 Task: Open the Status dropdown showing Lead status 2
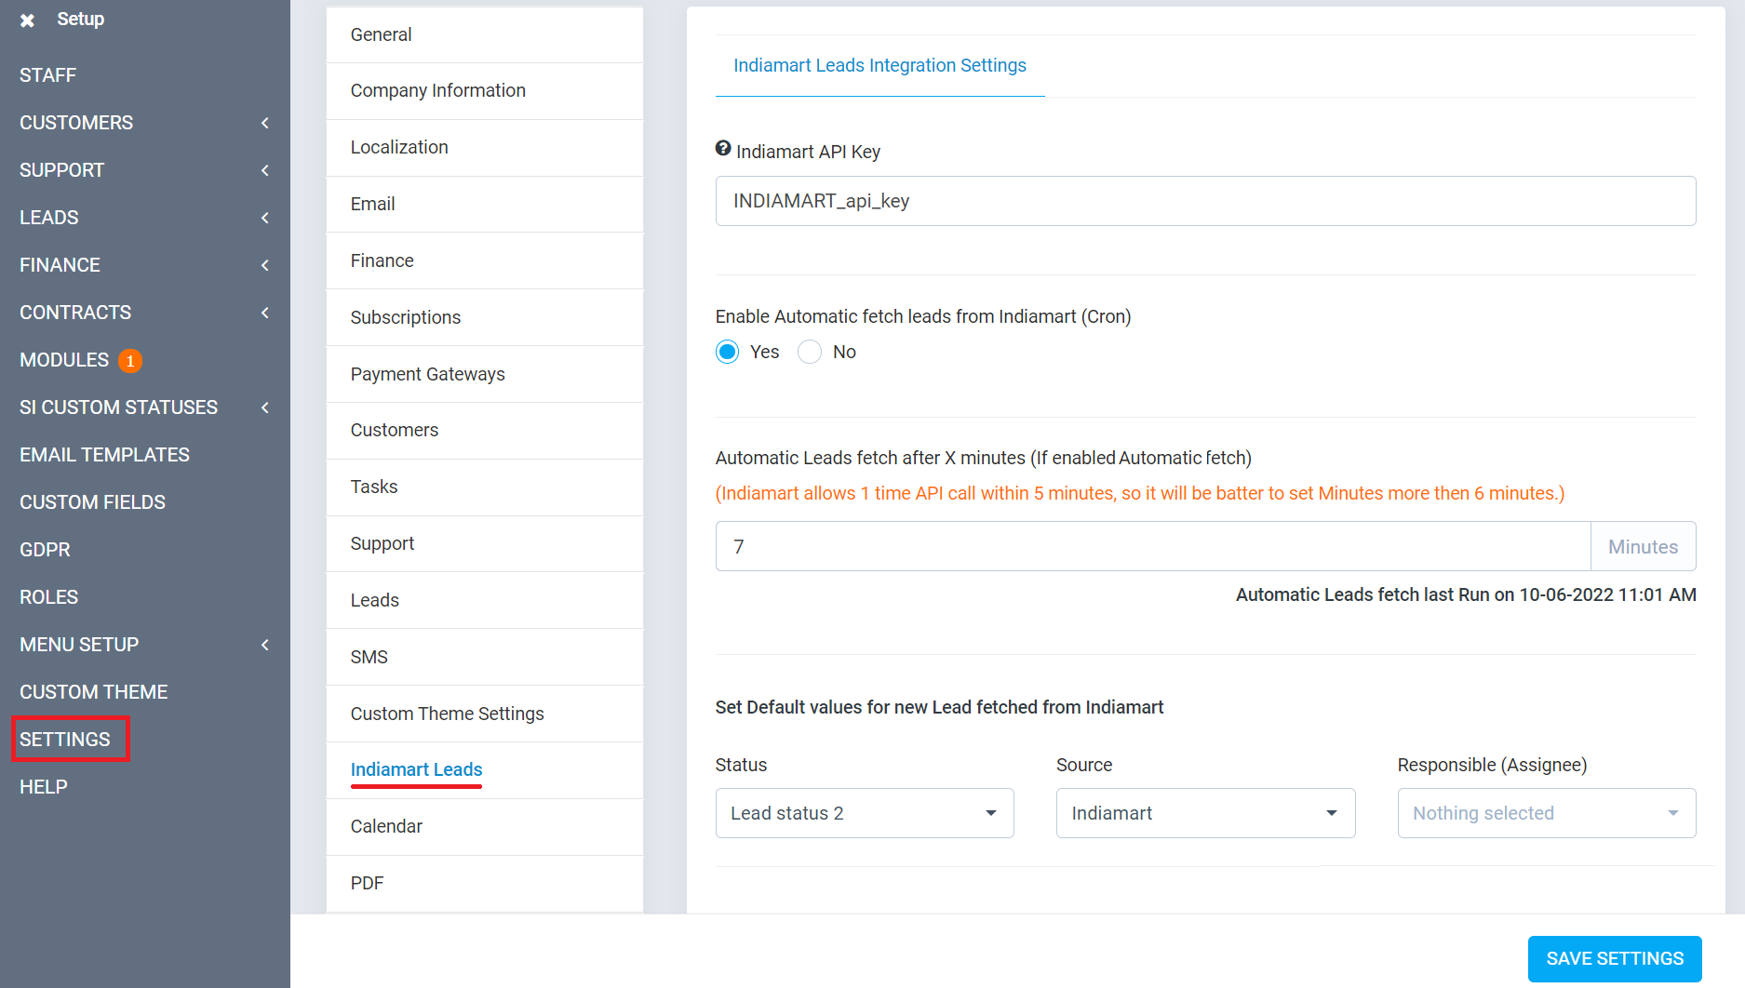[864, 812]
